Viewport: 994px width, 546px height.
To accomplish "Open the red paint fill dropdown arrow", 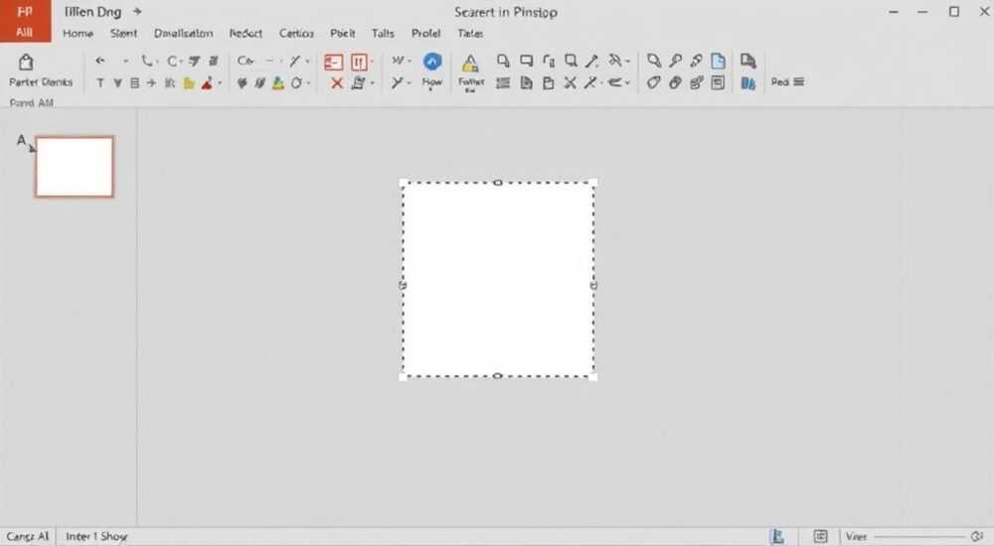I will point(220,83).
